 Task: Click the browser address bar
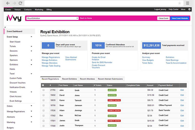coord(104,3)
